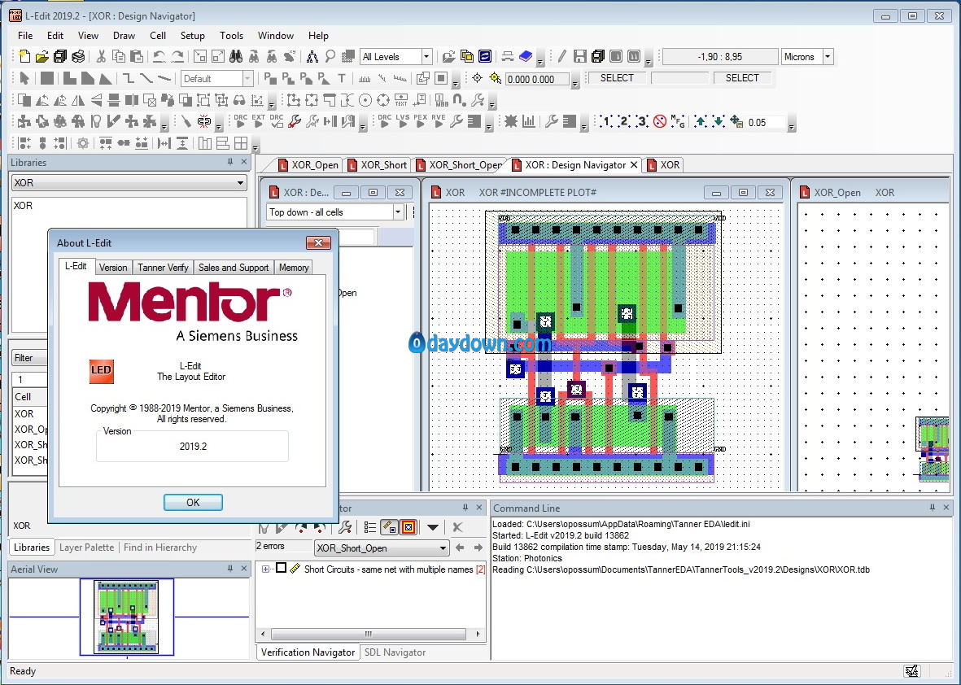Click OK in the About L-Edit dialog

click(193, 503)
